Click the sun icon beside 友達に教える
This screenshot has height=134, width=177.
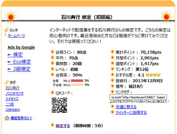tap(112, 106)
